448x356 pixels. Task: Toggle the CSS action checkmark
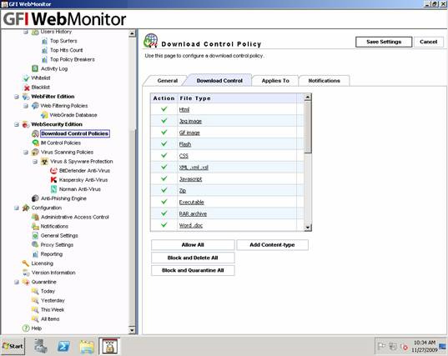tap(164, 155)
